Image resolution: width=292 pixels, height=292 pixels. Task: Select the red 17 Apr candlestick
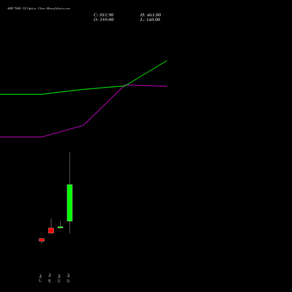coord(41,240)
